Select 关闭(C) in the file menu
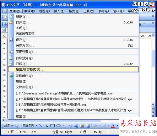 (x=73, y=28)
